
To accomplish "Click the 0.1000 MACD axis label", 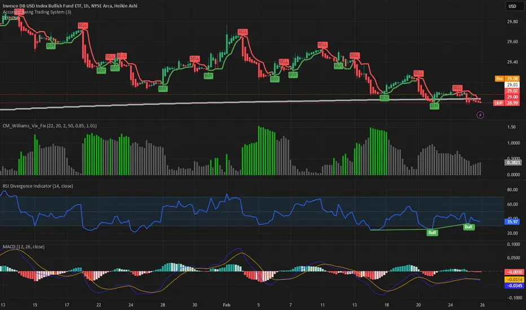I will (513, 244).
